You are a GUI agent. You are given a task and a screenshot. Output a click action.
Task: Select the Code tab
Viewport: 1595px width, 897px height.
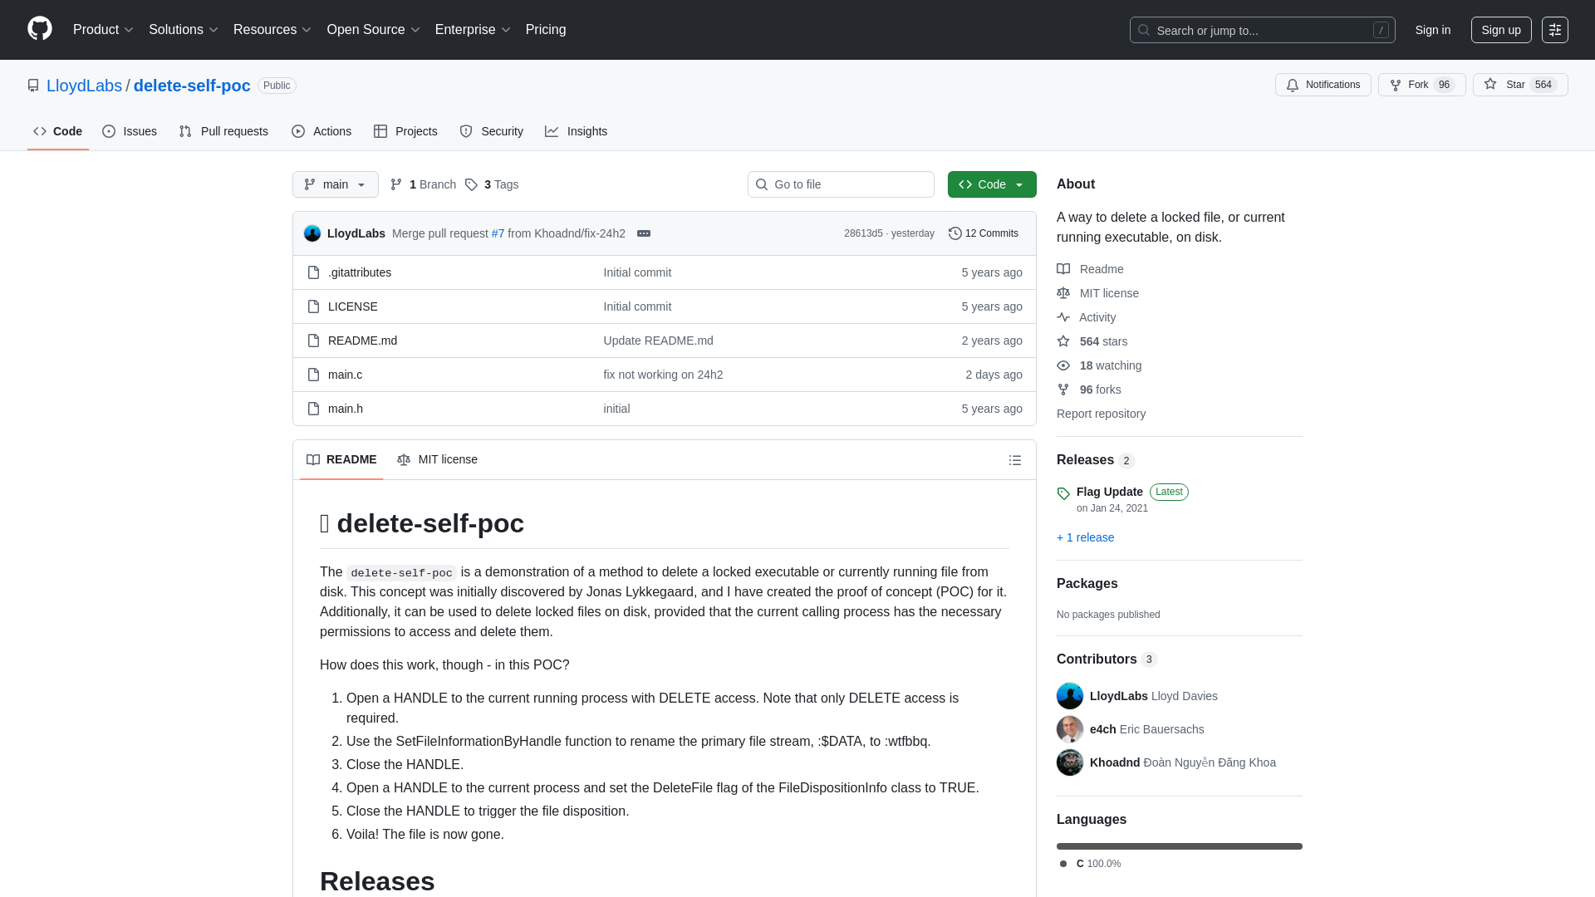pos(58,131)
